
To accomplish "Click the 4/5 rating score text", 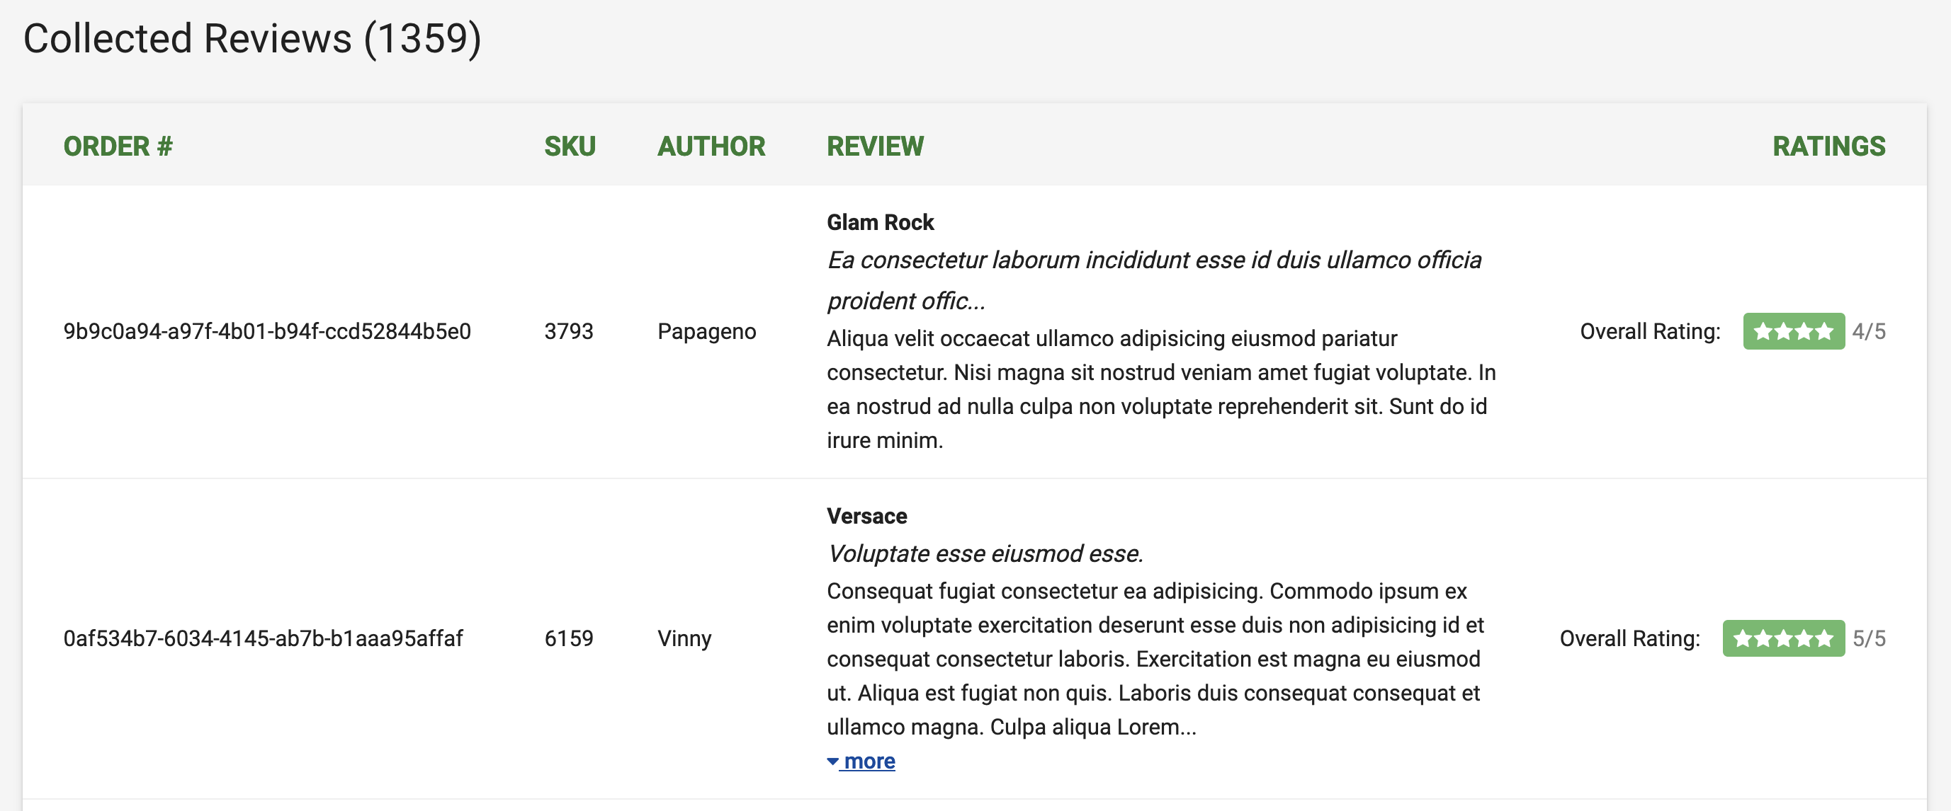I will click(1868, 331).
